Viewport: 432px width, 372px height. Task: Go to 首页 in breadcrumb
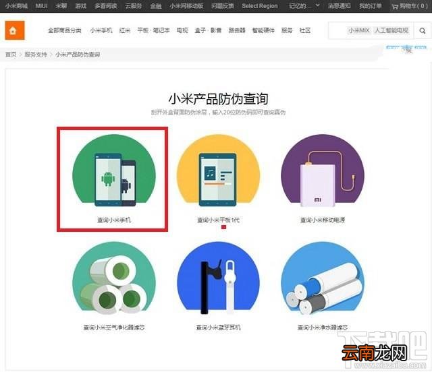click(x=11, y=55)
